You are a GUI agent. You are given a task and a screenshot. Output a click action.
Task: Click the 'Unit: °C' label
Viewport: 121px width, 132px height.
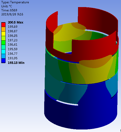click(7, 6)
